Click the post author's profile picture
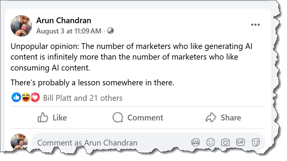This screenshot has width=287, height=161. (21, 25)
